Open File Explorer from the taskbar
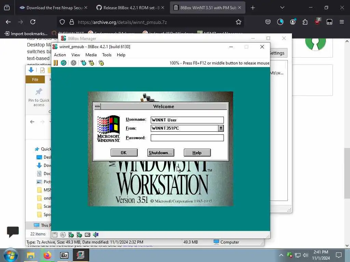Image resolution: width=350 pixels, height=262 pixels. (30, 255)
